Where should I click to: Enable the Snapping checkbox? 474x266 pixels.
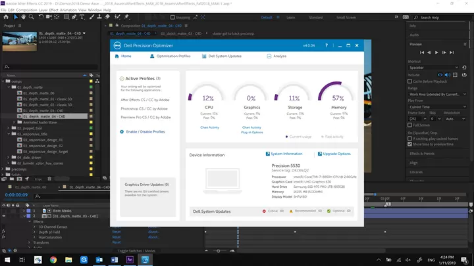click(174, 18)
